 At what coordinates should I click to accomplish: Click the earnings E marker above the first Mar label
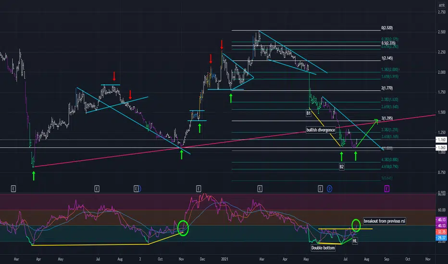click(x=13, y=189)
